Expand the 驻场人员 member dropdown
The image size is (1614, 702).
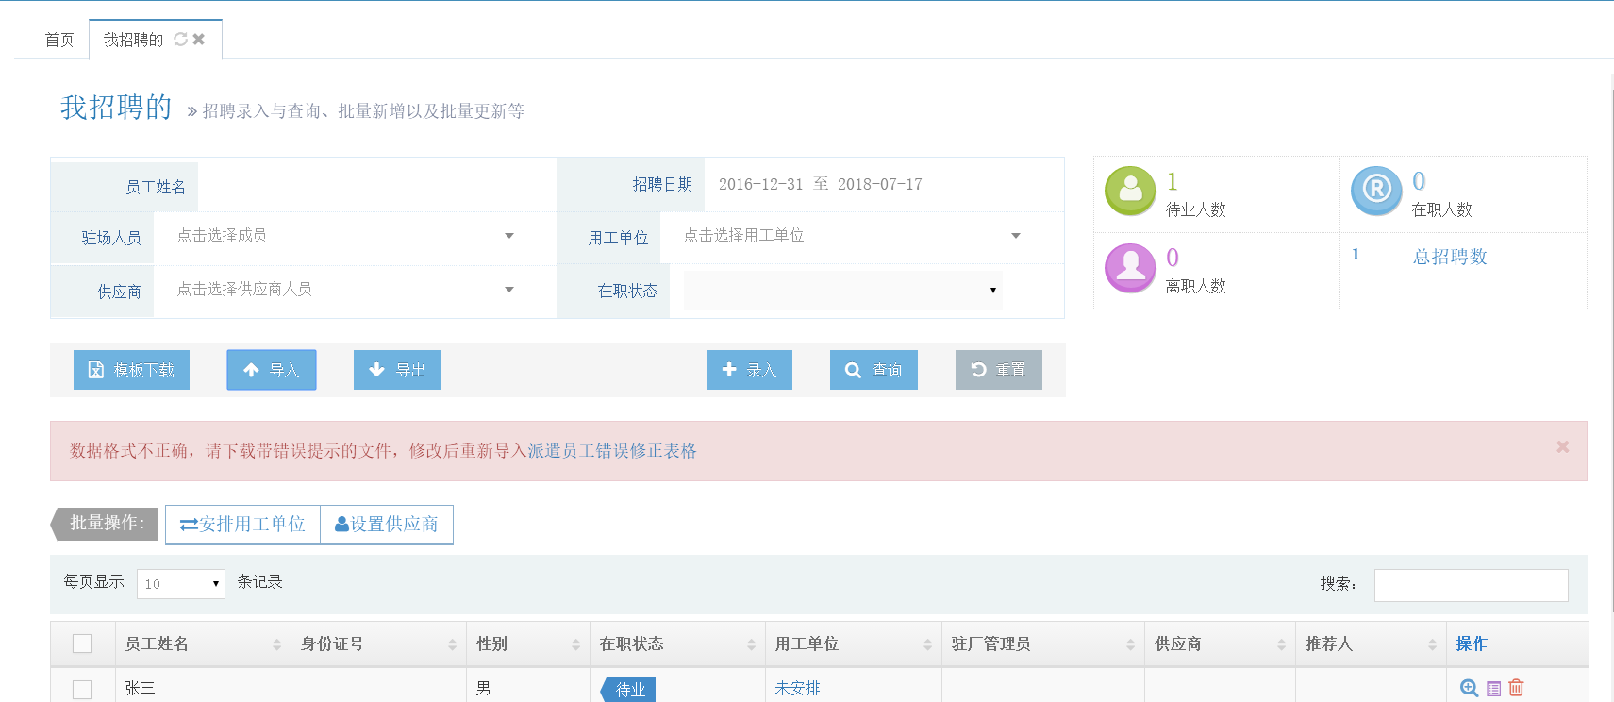(345, 236)
